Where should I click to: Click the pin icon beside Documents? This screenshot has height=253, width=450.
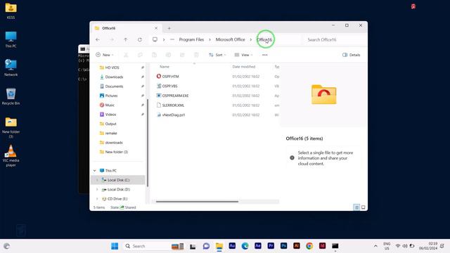pos(142,86)
